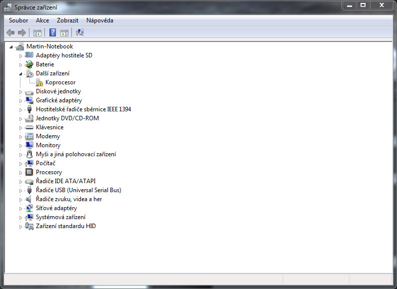Click the USB controllers plug icon

[29, 190]
